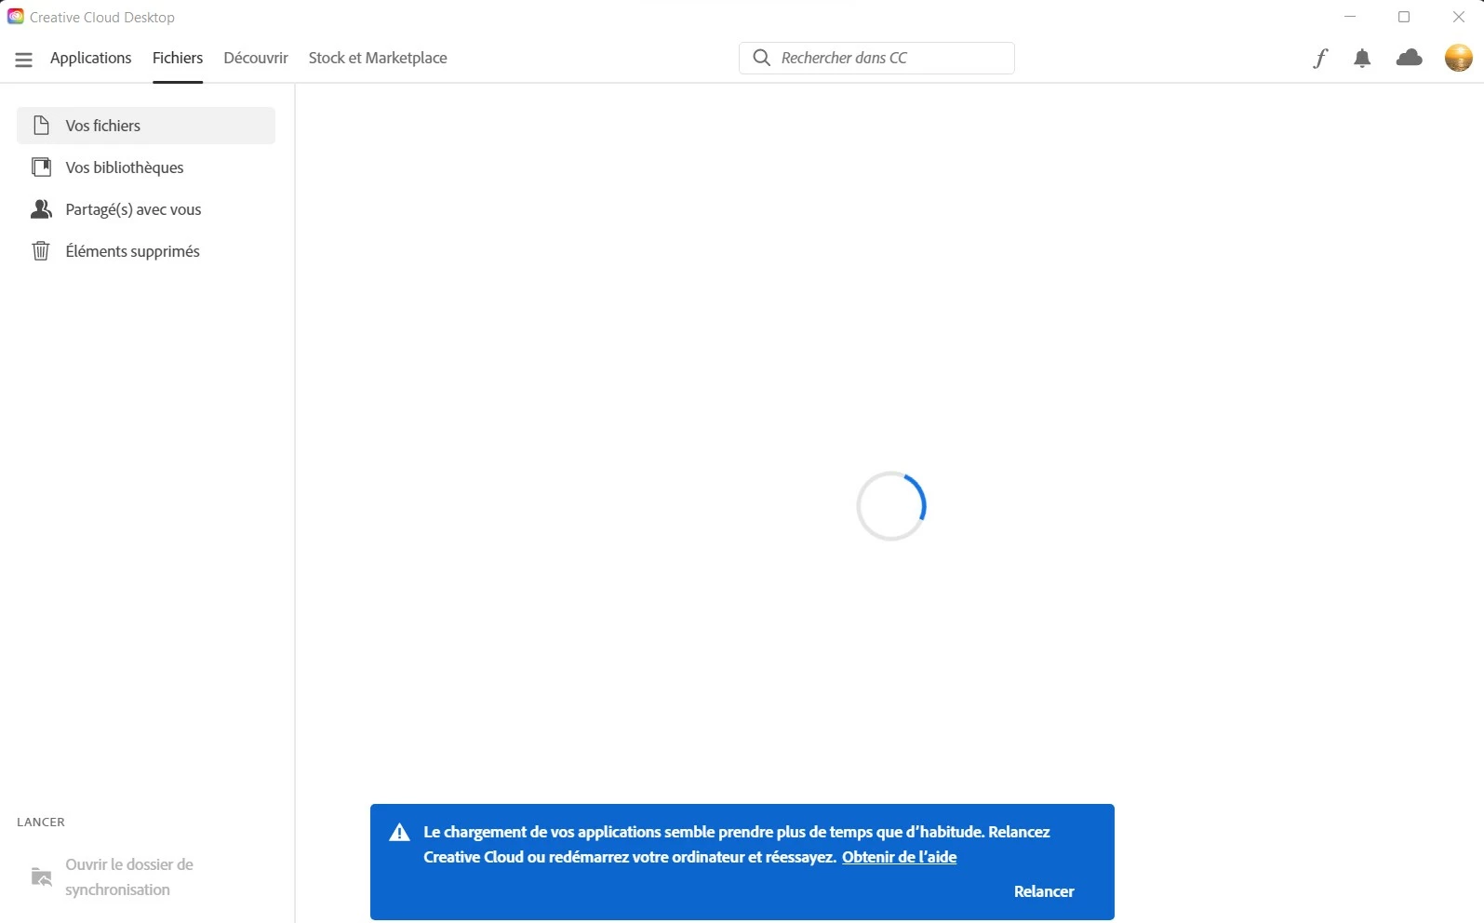
Task: Click the search magnifier icon
Action: (761, 58)
